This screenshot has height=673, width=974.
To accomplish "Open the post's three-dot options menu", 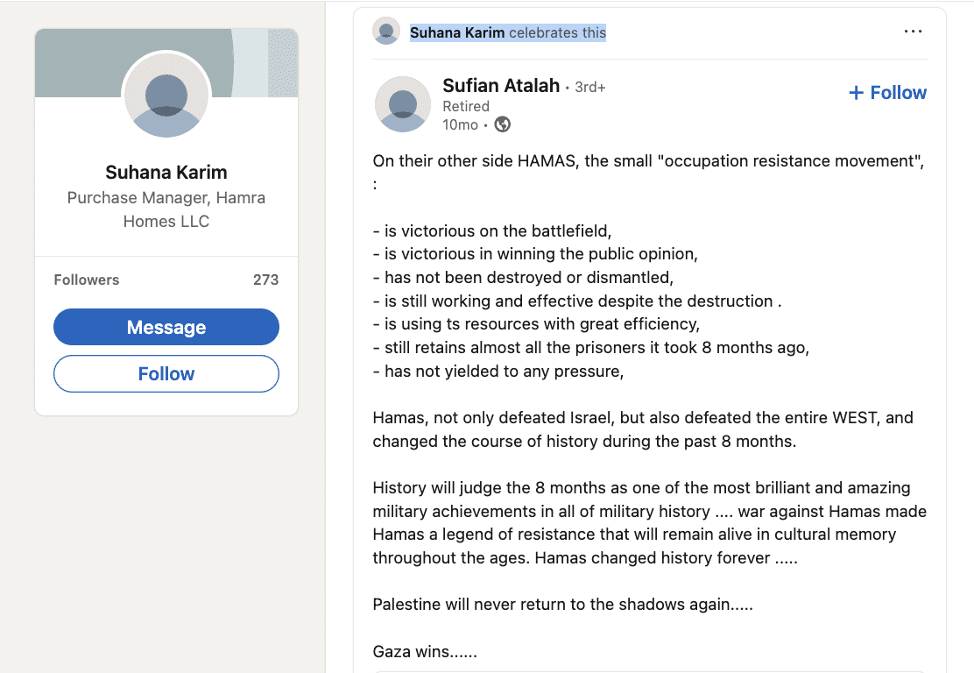I will 913,31.
